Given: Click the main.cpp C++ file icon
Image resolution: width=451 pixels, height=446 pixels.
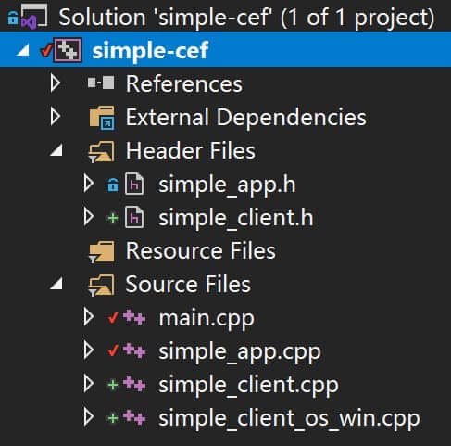Looking at the screenshot, I should (134, 317).
